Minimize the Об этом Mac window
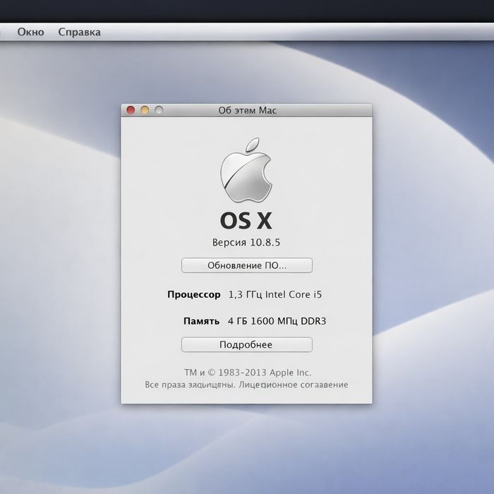 coord(145,110)
